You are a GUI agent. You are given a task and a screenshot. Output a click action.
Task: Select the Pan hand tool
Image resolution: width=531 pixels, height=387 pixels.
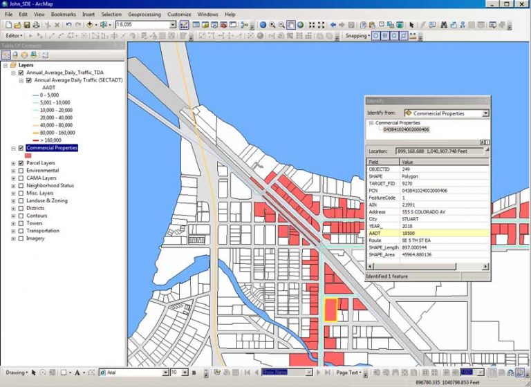[291, 25]
